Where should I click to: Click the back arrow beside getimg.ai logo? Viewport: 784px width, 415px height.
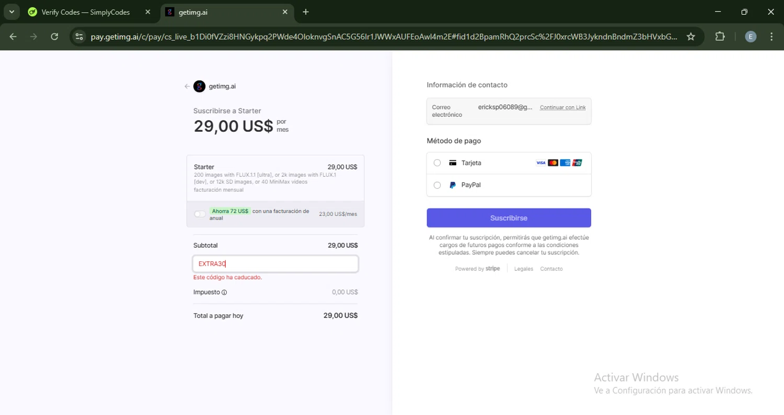(x=187, y=86)
